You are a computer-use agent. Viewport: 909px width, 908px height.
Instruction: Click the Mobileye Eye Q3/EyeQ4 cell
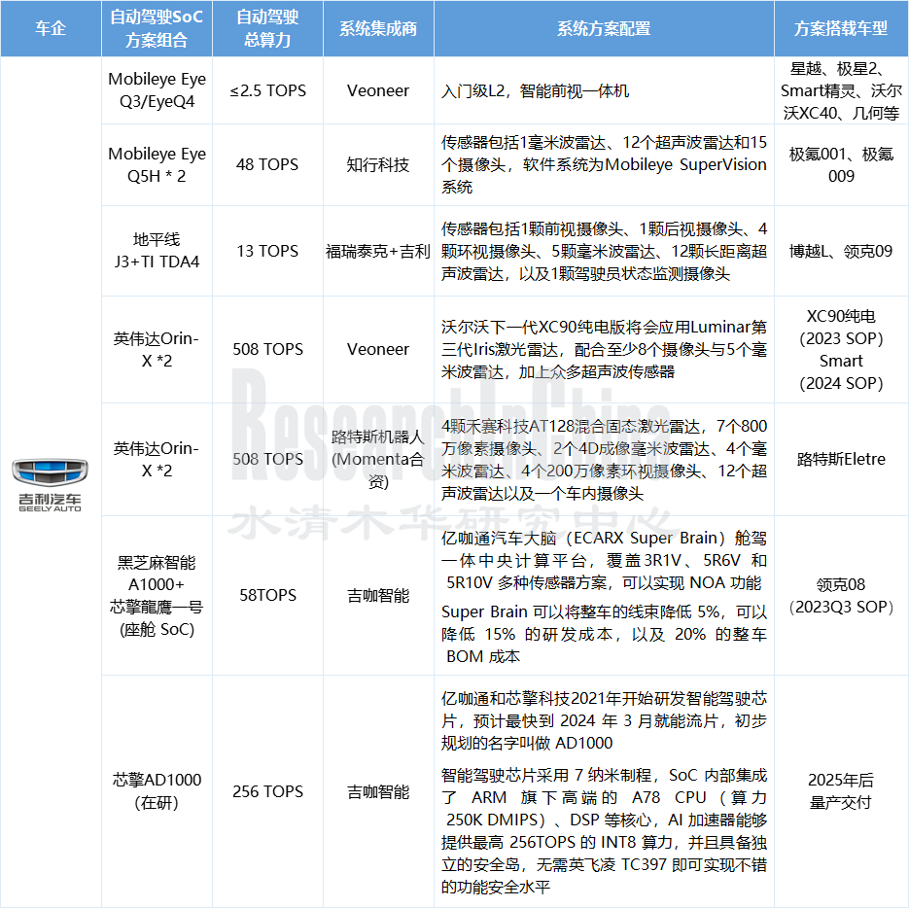pyautogui.click(x=157, y=89)
